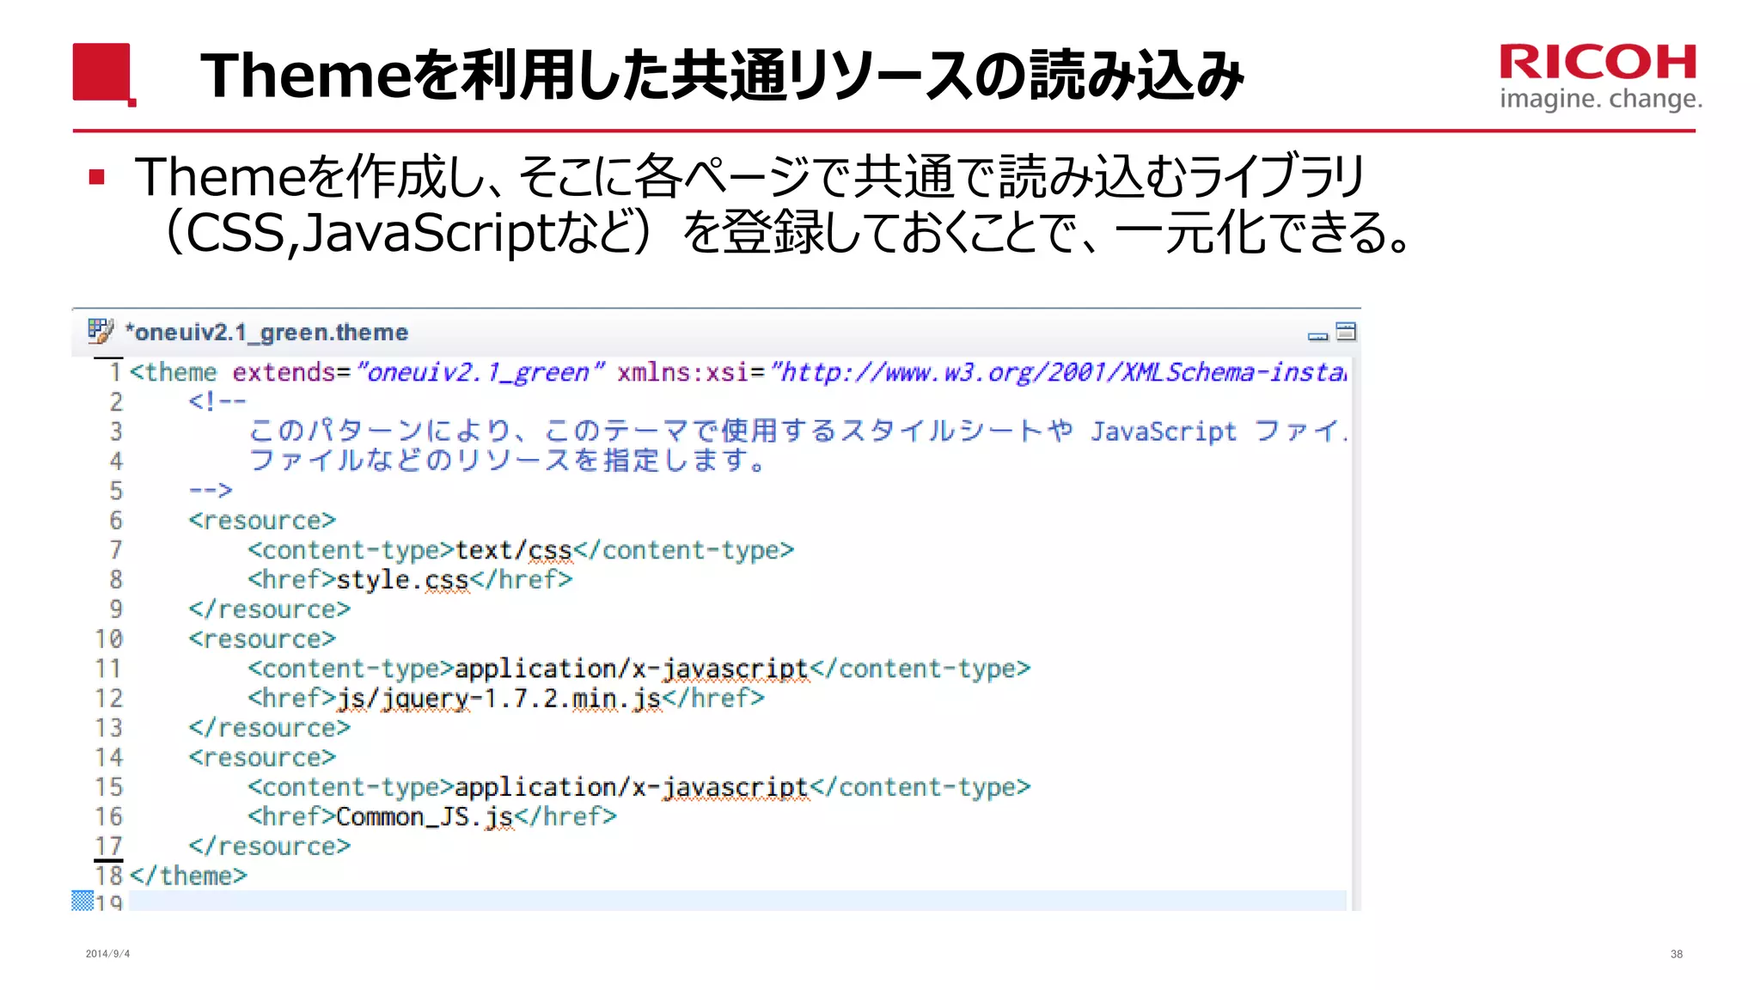The height and width of the screenshot is (990, 1760).
Task: Click the slide page number 38
Action: click(1677, 954)
